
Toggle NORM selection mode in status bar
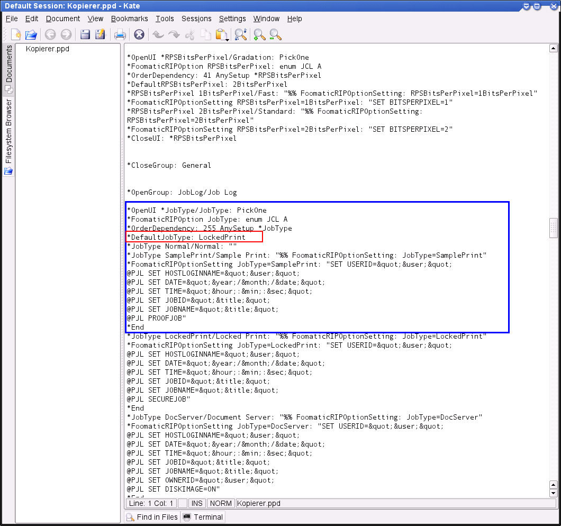(220, 503)
